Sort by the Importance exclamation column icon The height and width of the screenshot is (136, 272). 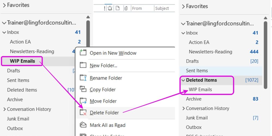tap(105, 8)
